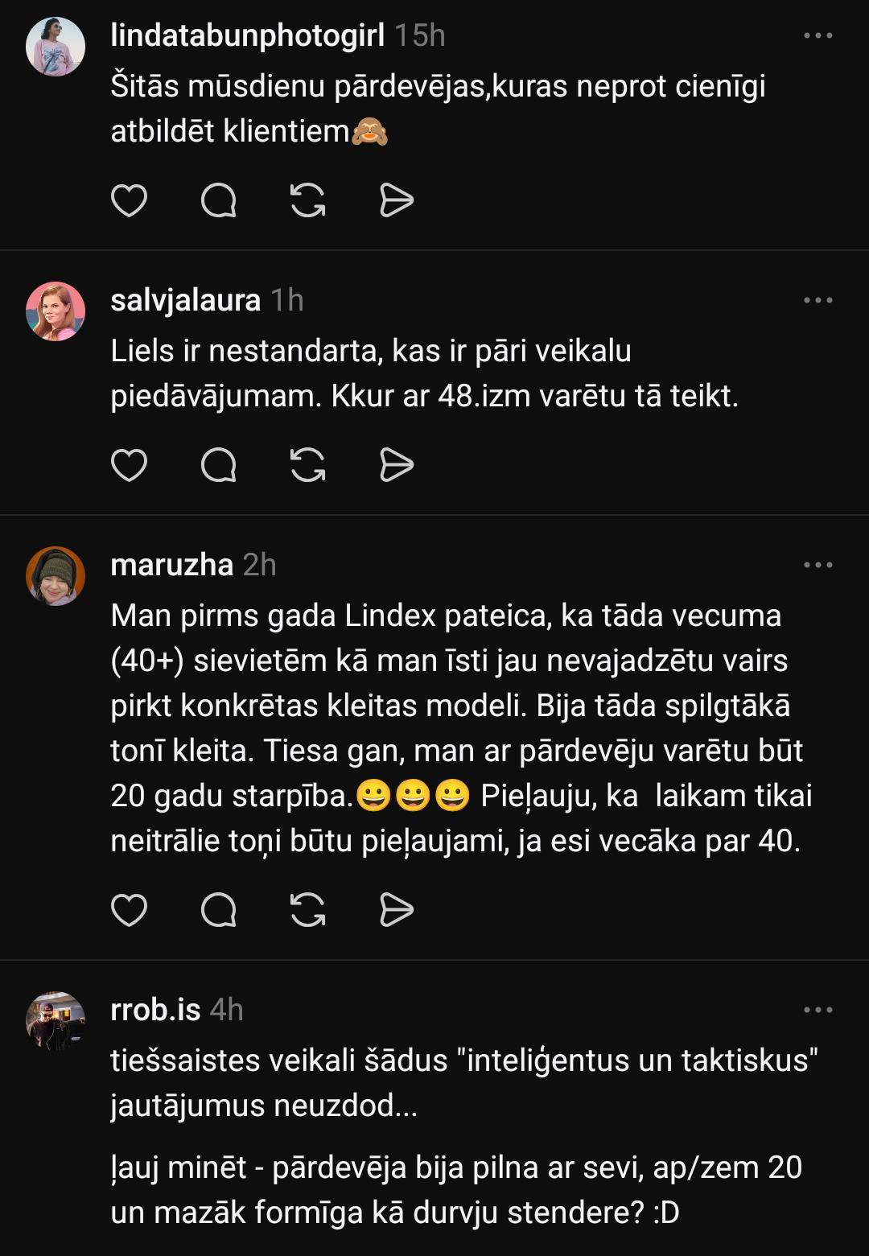Reply to lindatabunphotogirl's comment

tap(218, 200)
